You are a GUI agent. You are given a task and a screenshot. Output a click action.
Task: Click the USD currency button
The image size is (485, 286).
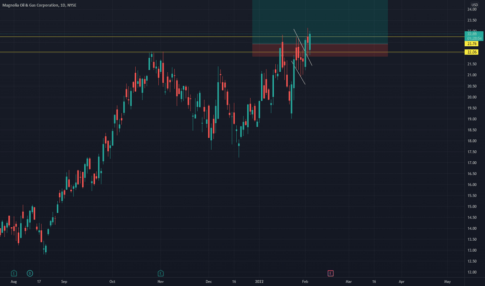[x=475, y=5]
